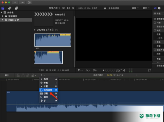Click the browser vertical scrollbar
The image size is (164, 122).
tap(74, 42)
